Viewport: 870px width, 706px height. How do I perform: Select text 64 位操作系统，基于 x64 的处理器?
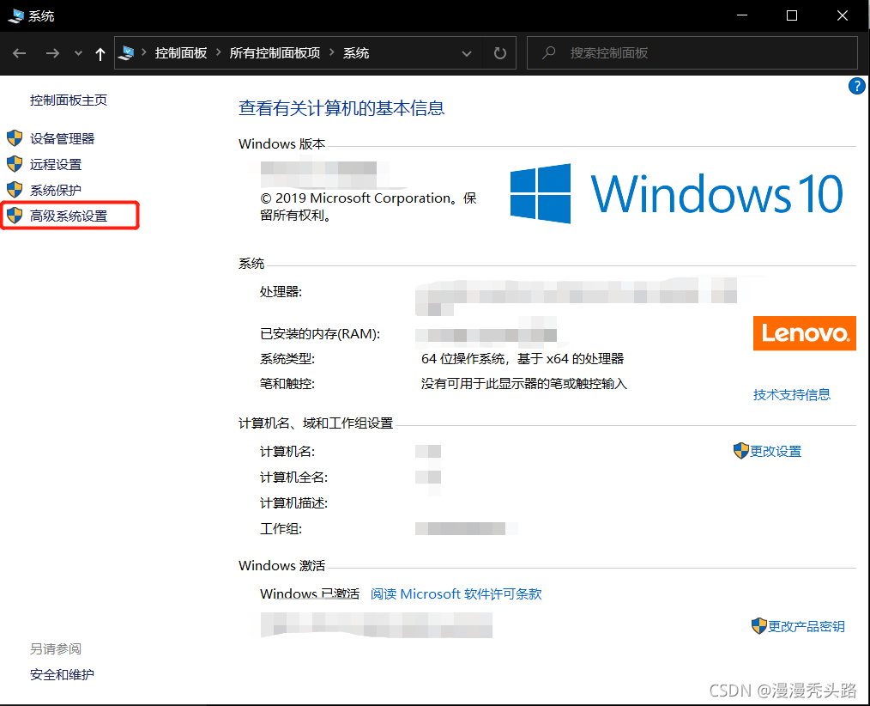pyautogui.click(x=523, y=359)
